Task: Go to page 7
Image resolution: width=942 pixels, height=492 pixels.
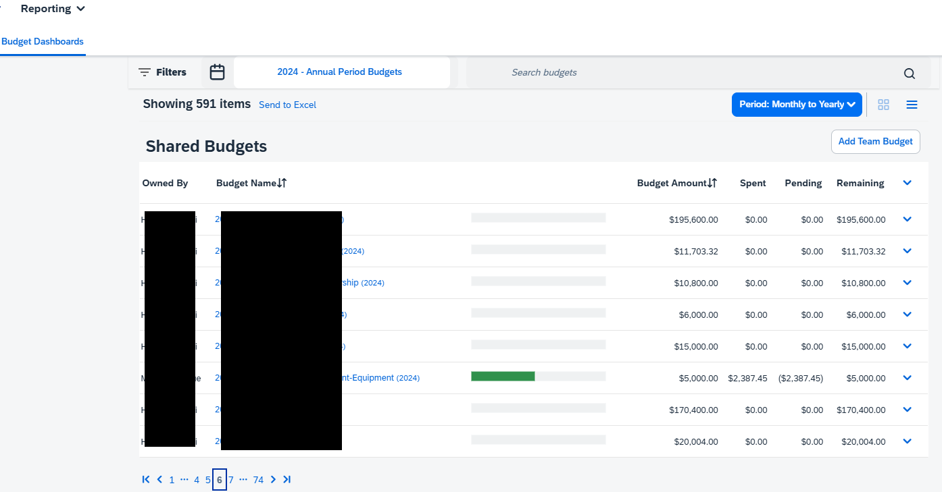Action: point(231,480)
